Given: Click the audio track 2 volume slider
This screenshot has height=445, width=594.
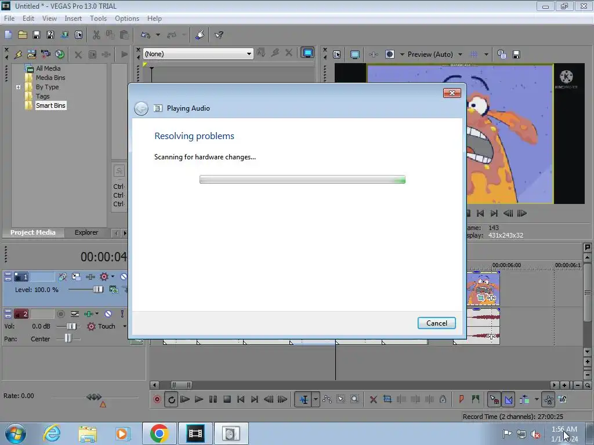Looking at the screenshot, I should tap(71, 326).
